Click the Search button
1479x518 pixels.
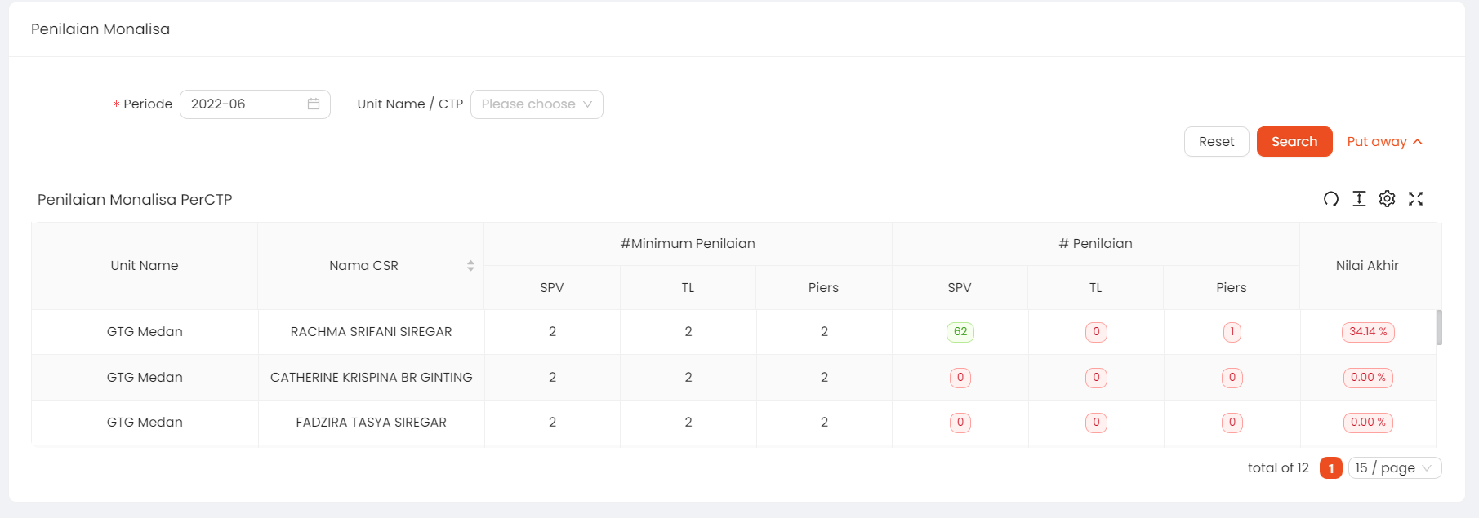tap(1294, 141)
